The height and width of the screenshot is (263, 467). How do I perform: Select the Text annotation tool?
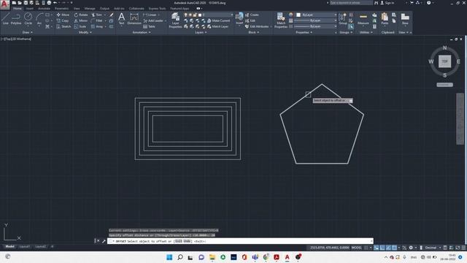tap(121, 19)
